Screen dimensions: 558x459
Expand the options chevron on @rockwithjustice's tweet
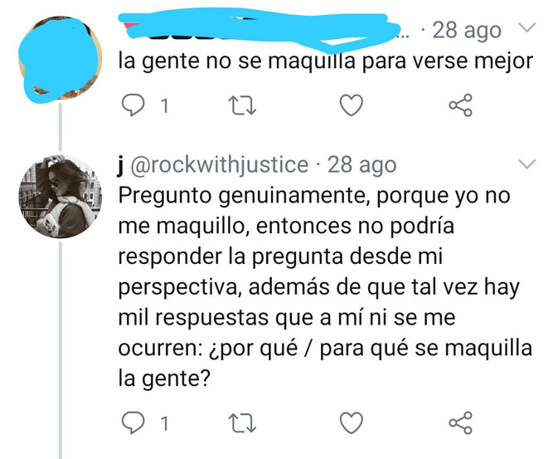point(526,164)
